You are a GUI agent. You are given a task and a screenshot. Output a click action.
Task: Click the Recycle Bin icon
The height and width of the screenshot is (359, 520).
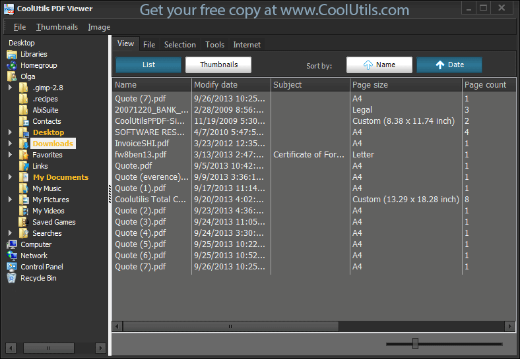12,278
